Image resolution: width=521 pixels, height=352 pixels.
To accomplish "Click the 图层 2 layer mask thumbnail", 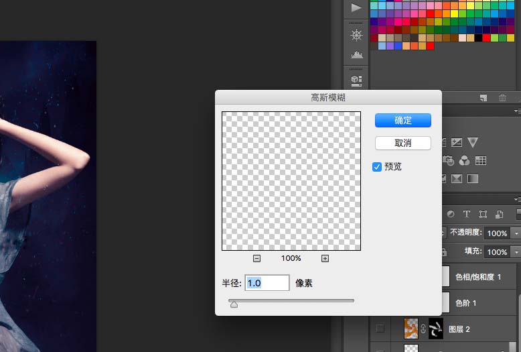I will (x=435, y=329).
